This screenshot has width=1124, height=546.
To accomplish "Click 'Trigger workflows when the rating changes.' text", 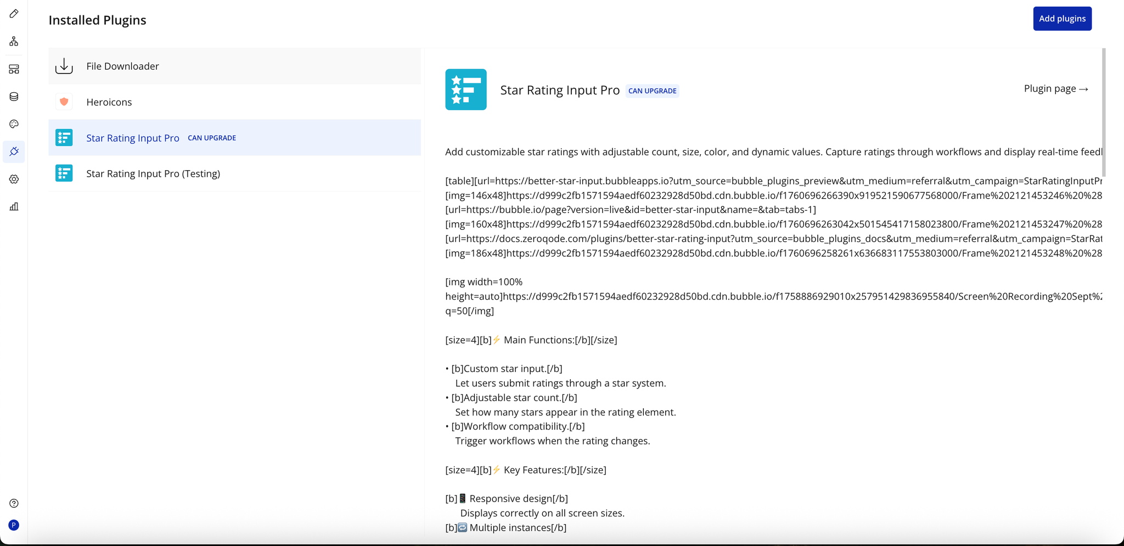I will tap(553, 441).
